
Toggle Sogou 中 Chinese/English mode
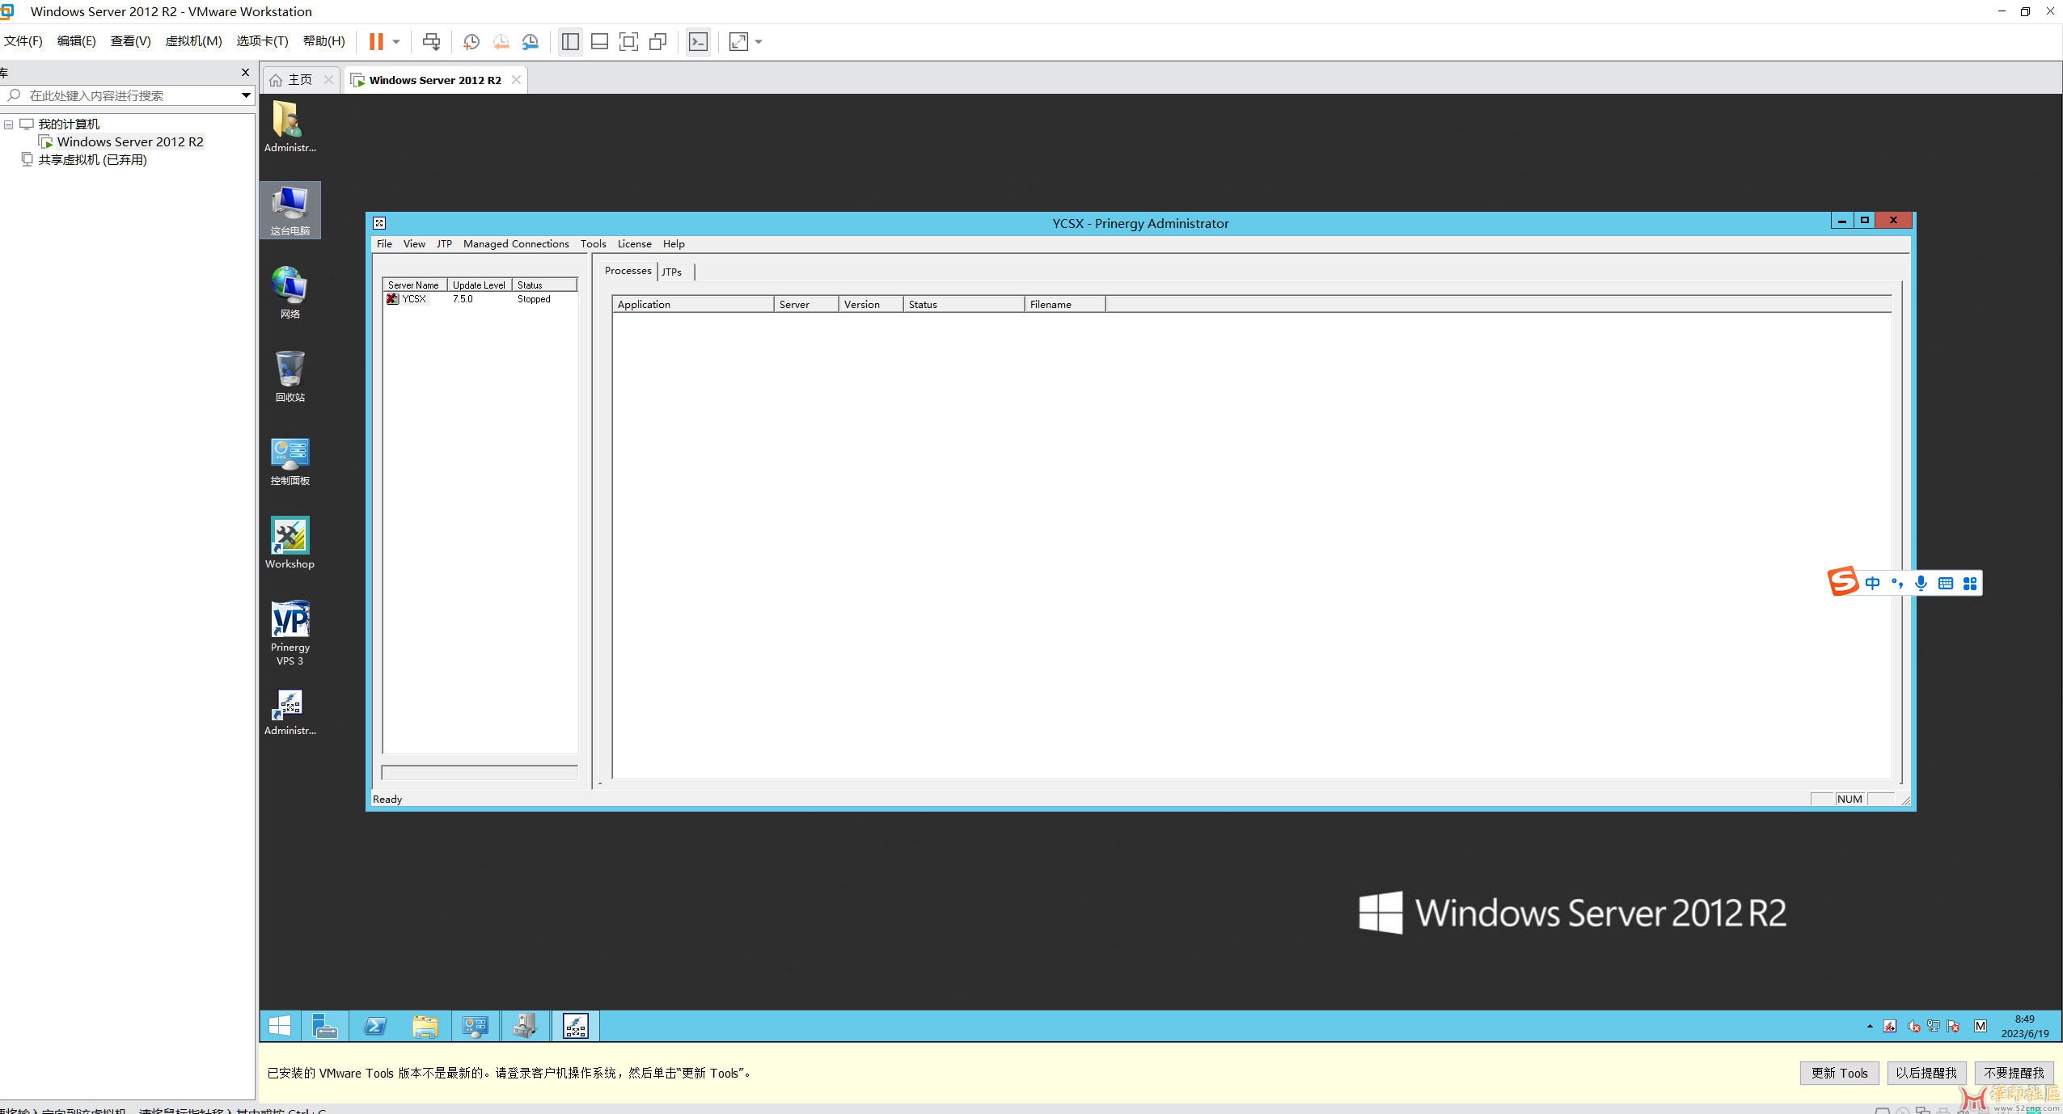click(x=1872, y=583)
